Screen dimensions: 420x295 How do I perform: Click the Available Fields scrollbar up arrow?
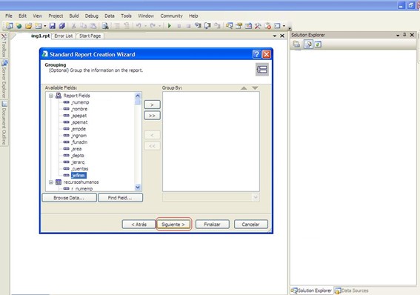138,96
